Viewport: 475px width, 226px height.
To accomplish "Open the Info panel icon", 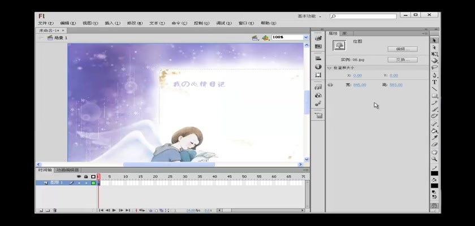I will pyautogui.click(x=318, y=67).
